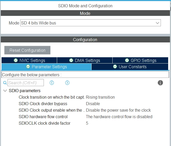This screenshot has height=146, width=171.
Task: Go to previous search result arrow
Action: pyautogui.click(x=52, y=83)
